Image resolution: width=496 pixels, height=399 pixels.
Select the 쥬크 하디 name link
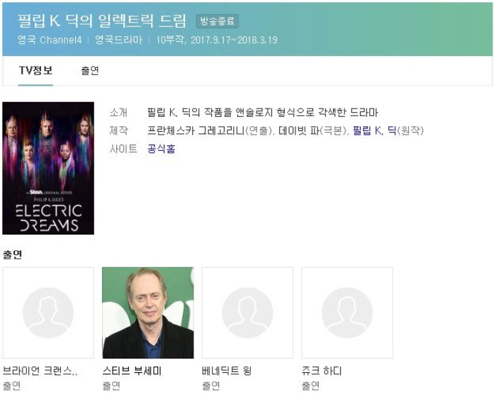click(321, 371)
